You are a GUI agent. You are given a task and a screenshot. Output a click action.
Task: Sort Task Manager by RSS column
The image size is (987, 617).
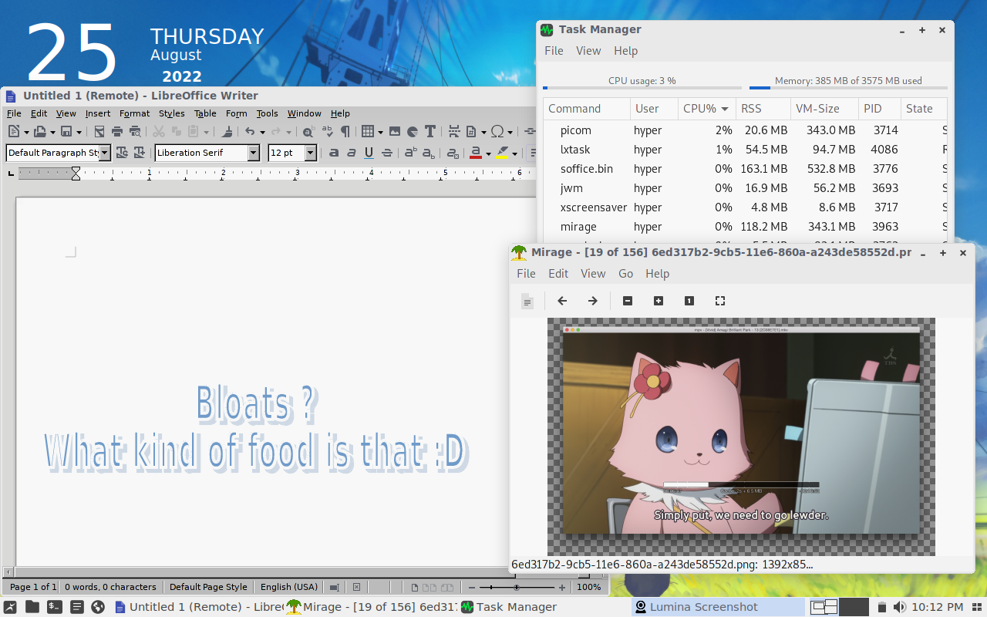pyautogui.click(x=763, y=109)
